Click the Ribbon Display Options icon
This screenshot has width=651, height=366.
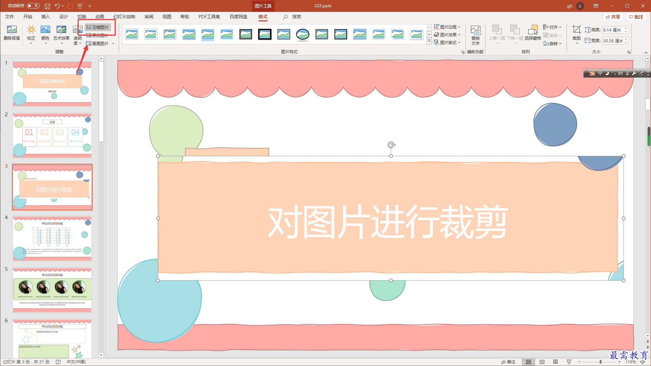point(596,6)
